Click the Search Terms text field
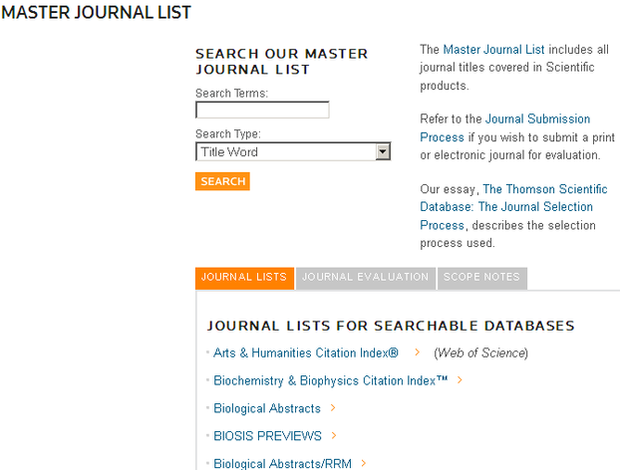Screen dimensions: 620x470 click(262, 111)
